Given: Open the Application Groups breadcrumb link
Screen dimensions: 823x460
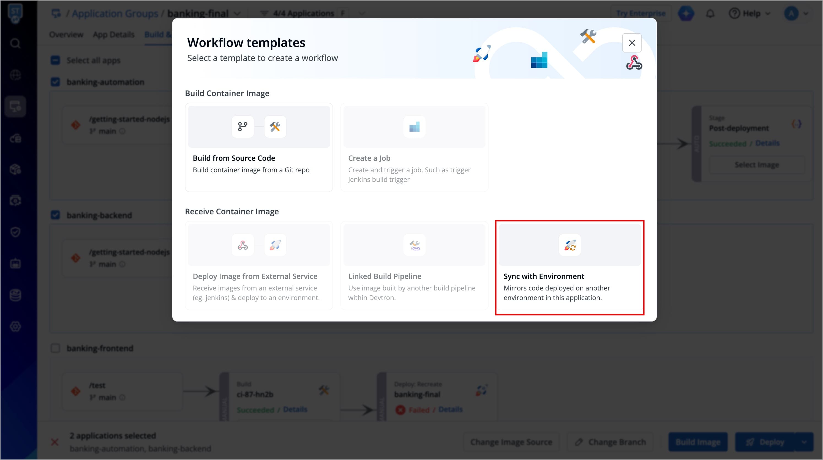Looking at the screenshot, I should pyautogui.click(x=115, y=14).
